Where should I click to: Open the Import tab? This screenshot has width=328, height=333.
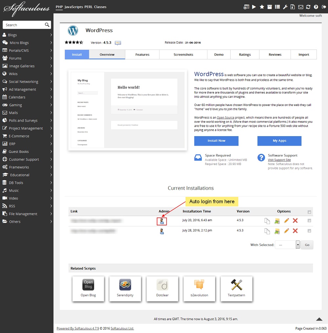click(x=304, y=54)
